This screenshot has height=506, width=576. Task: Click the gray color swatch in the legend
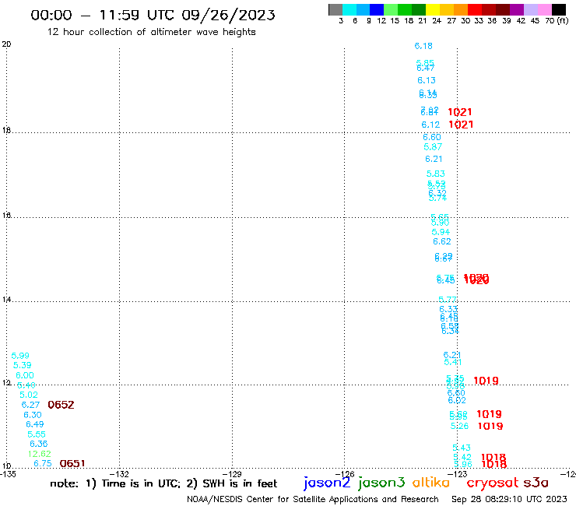[x=335, y=9]
